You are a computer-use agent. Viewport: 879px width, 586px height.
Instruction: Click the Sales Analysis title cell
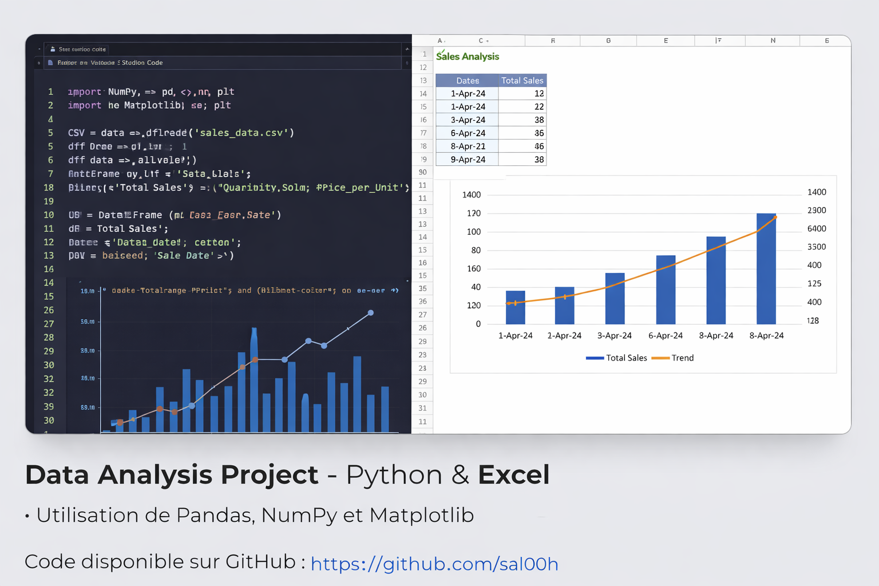tap(468, 56)
